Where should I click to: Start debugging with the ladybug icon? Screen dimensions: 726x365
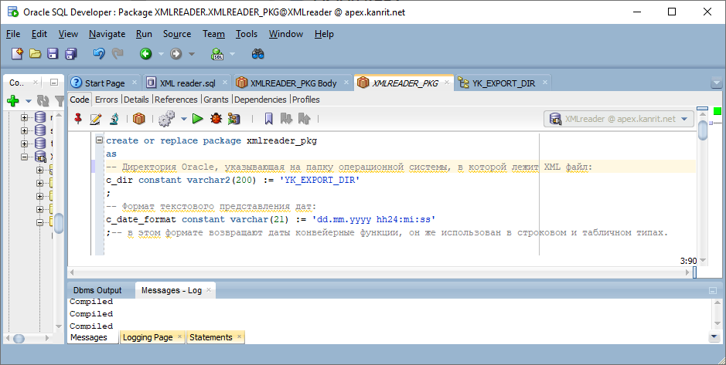point(216,119)
